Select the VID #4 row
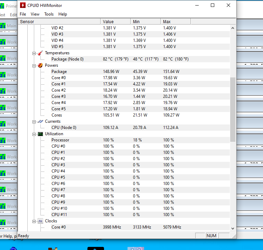This screenshot has width=263, height=250. [x=140, y=40]
